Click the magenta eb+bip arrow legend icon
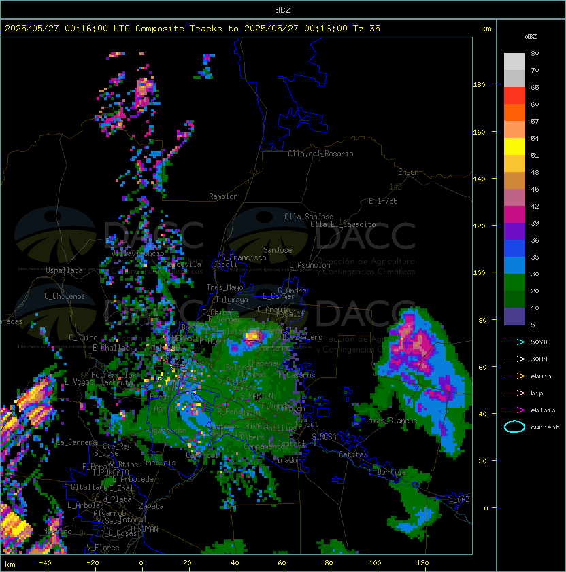The height and width of the screenshot is (572, 566). point(514,410)
